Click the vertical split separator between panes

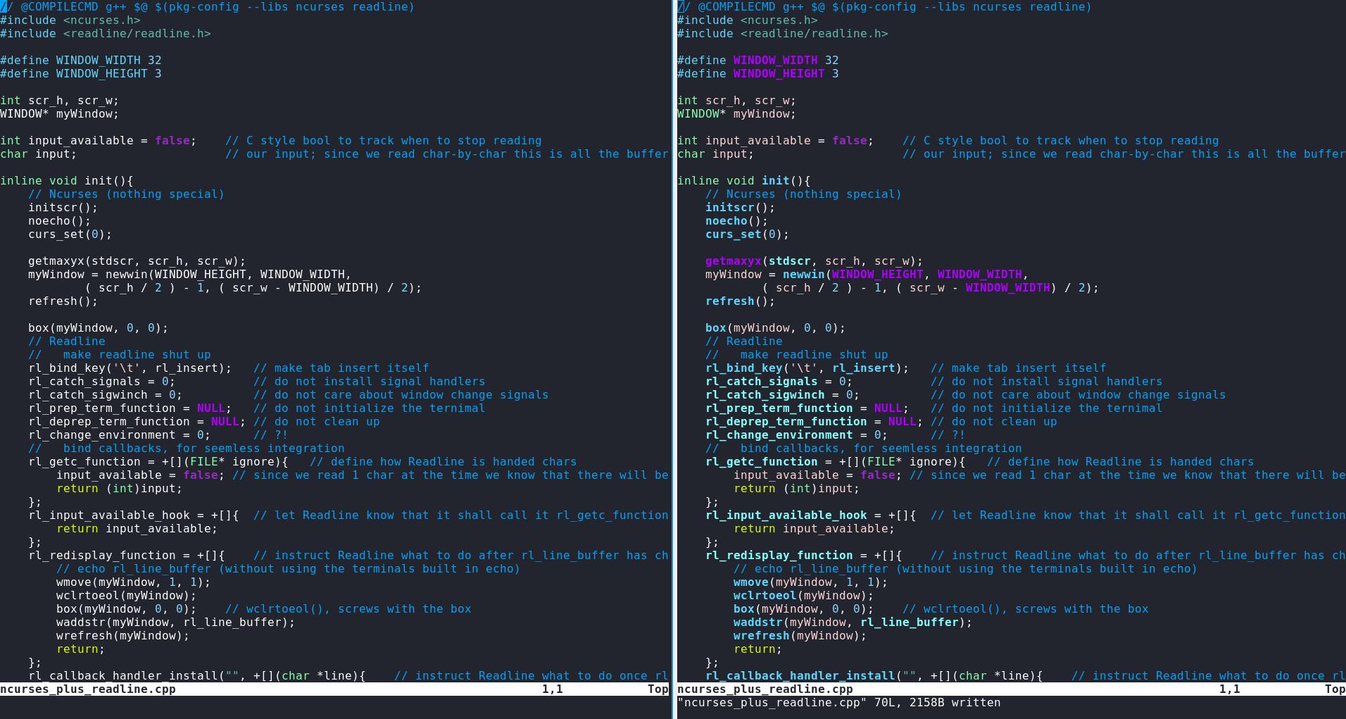(x=673, y=352)
